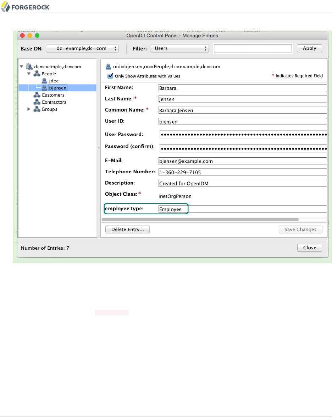This screenshot has width=332, height=417.
Task: Click the Last Name field with Jensen
Action: click(243, 99)
